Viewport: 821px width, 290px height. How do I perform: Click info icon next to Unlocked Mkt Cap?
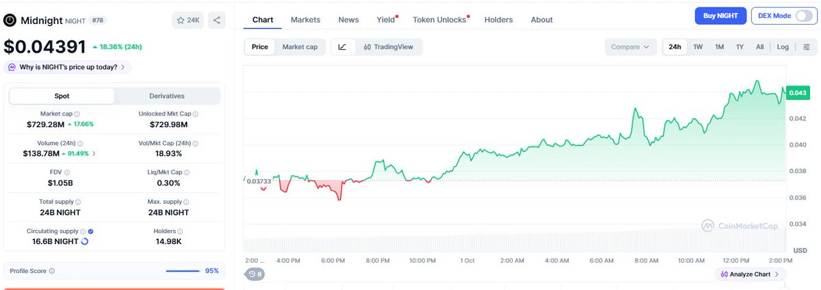pyautogui.click(x=196, y=114)
